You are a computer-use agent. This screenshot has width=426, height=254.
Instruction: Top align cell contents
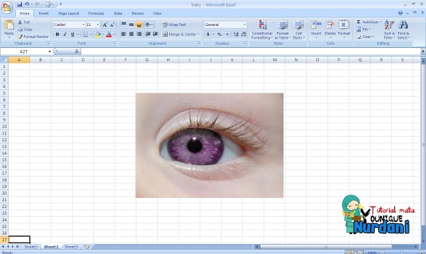[x=124, y=25]
